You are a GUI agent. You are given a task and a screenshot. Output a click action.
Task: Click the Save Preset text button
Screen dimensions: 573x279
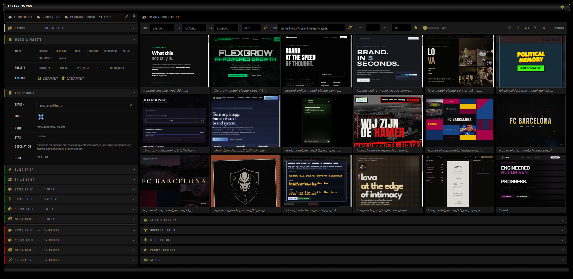tap(50, 79)
